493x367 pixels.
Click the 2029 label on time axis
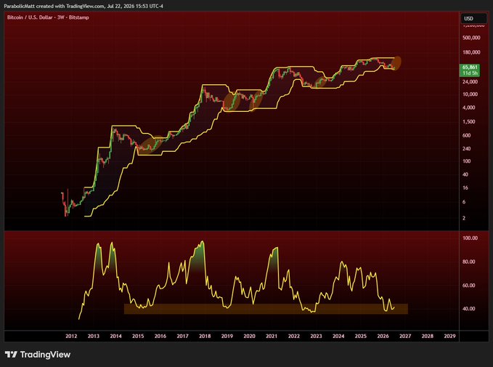450,336
